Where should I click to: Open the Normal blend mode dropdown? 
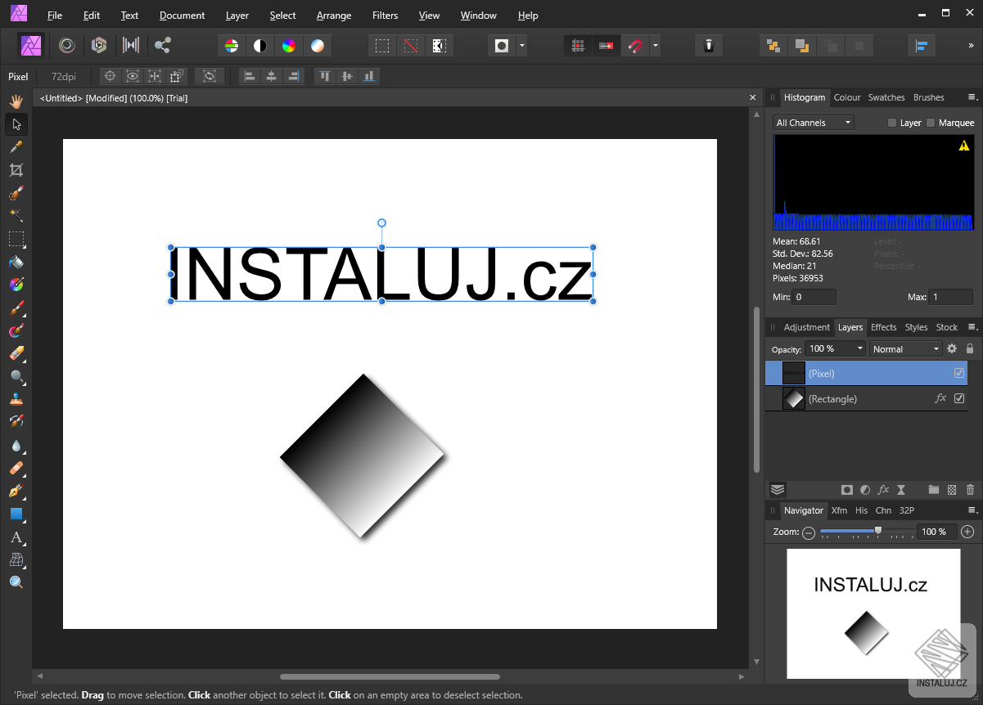point(906,349)
